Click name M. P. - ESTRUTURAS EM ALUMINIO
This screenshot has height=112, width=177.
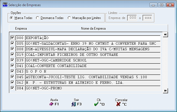(x=93, y=83)
